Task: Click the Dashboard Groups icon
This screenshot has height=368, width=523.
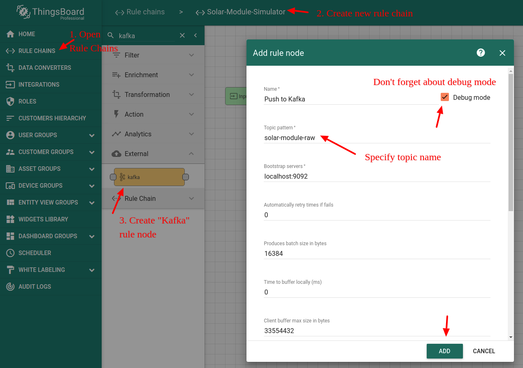Action: click(x=11, y=236)
